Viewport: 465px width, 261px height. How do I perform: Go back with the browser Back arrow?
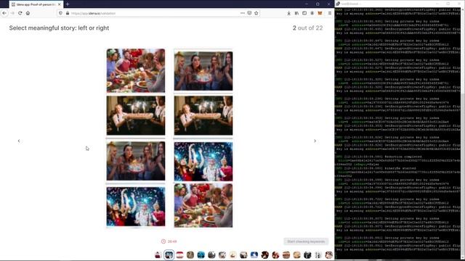[4, 13]
